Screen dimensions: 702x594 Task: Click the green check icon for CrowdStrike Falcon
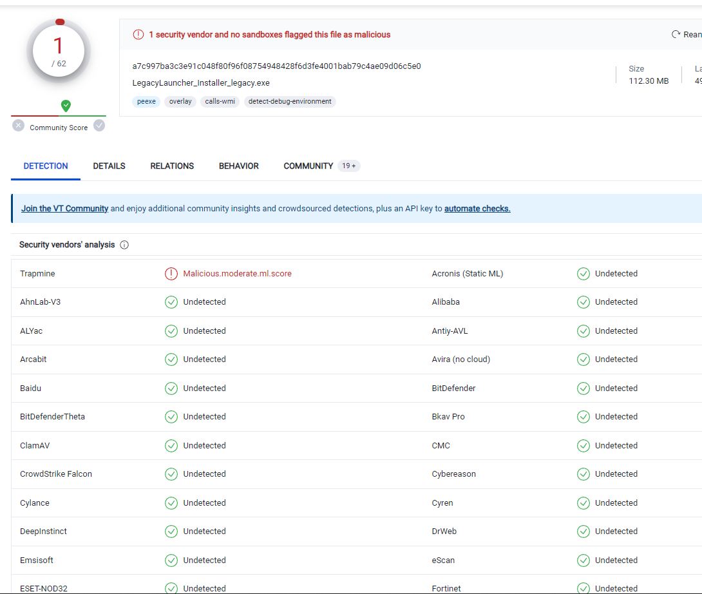(x=171, y=474)
